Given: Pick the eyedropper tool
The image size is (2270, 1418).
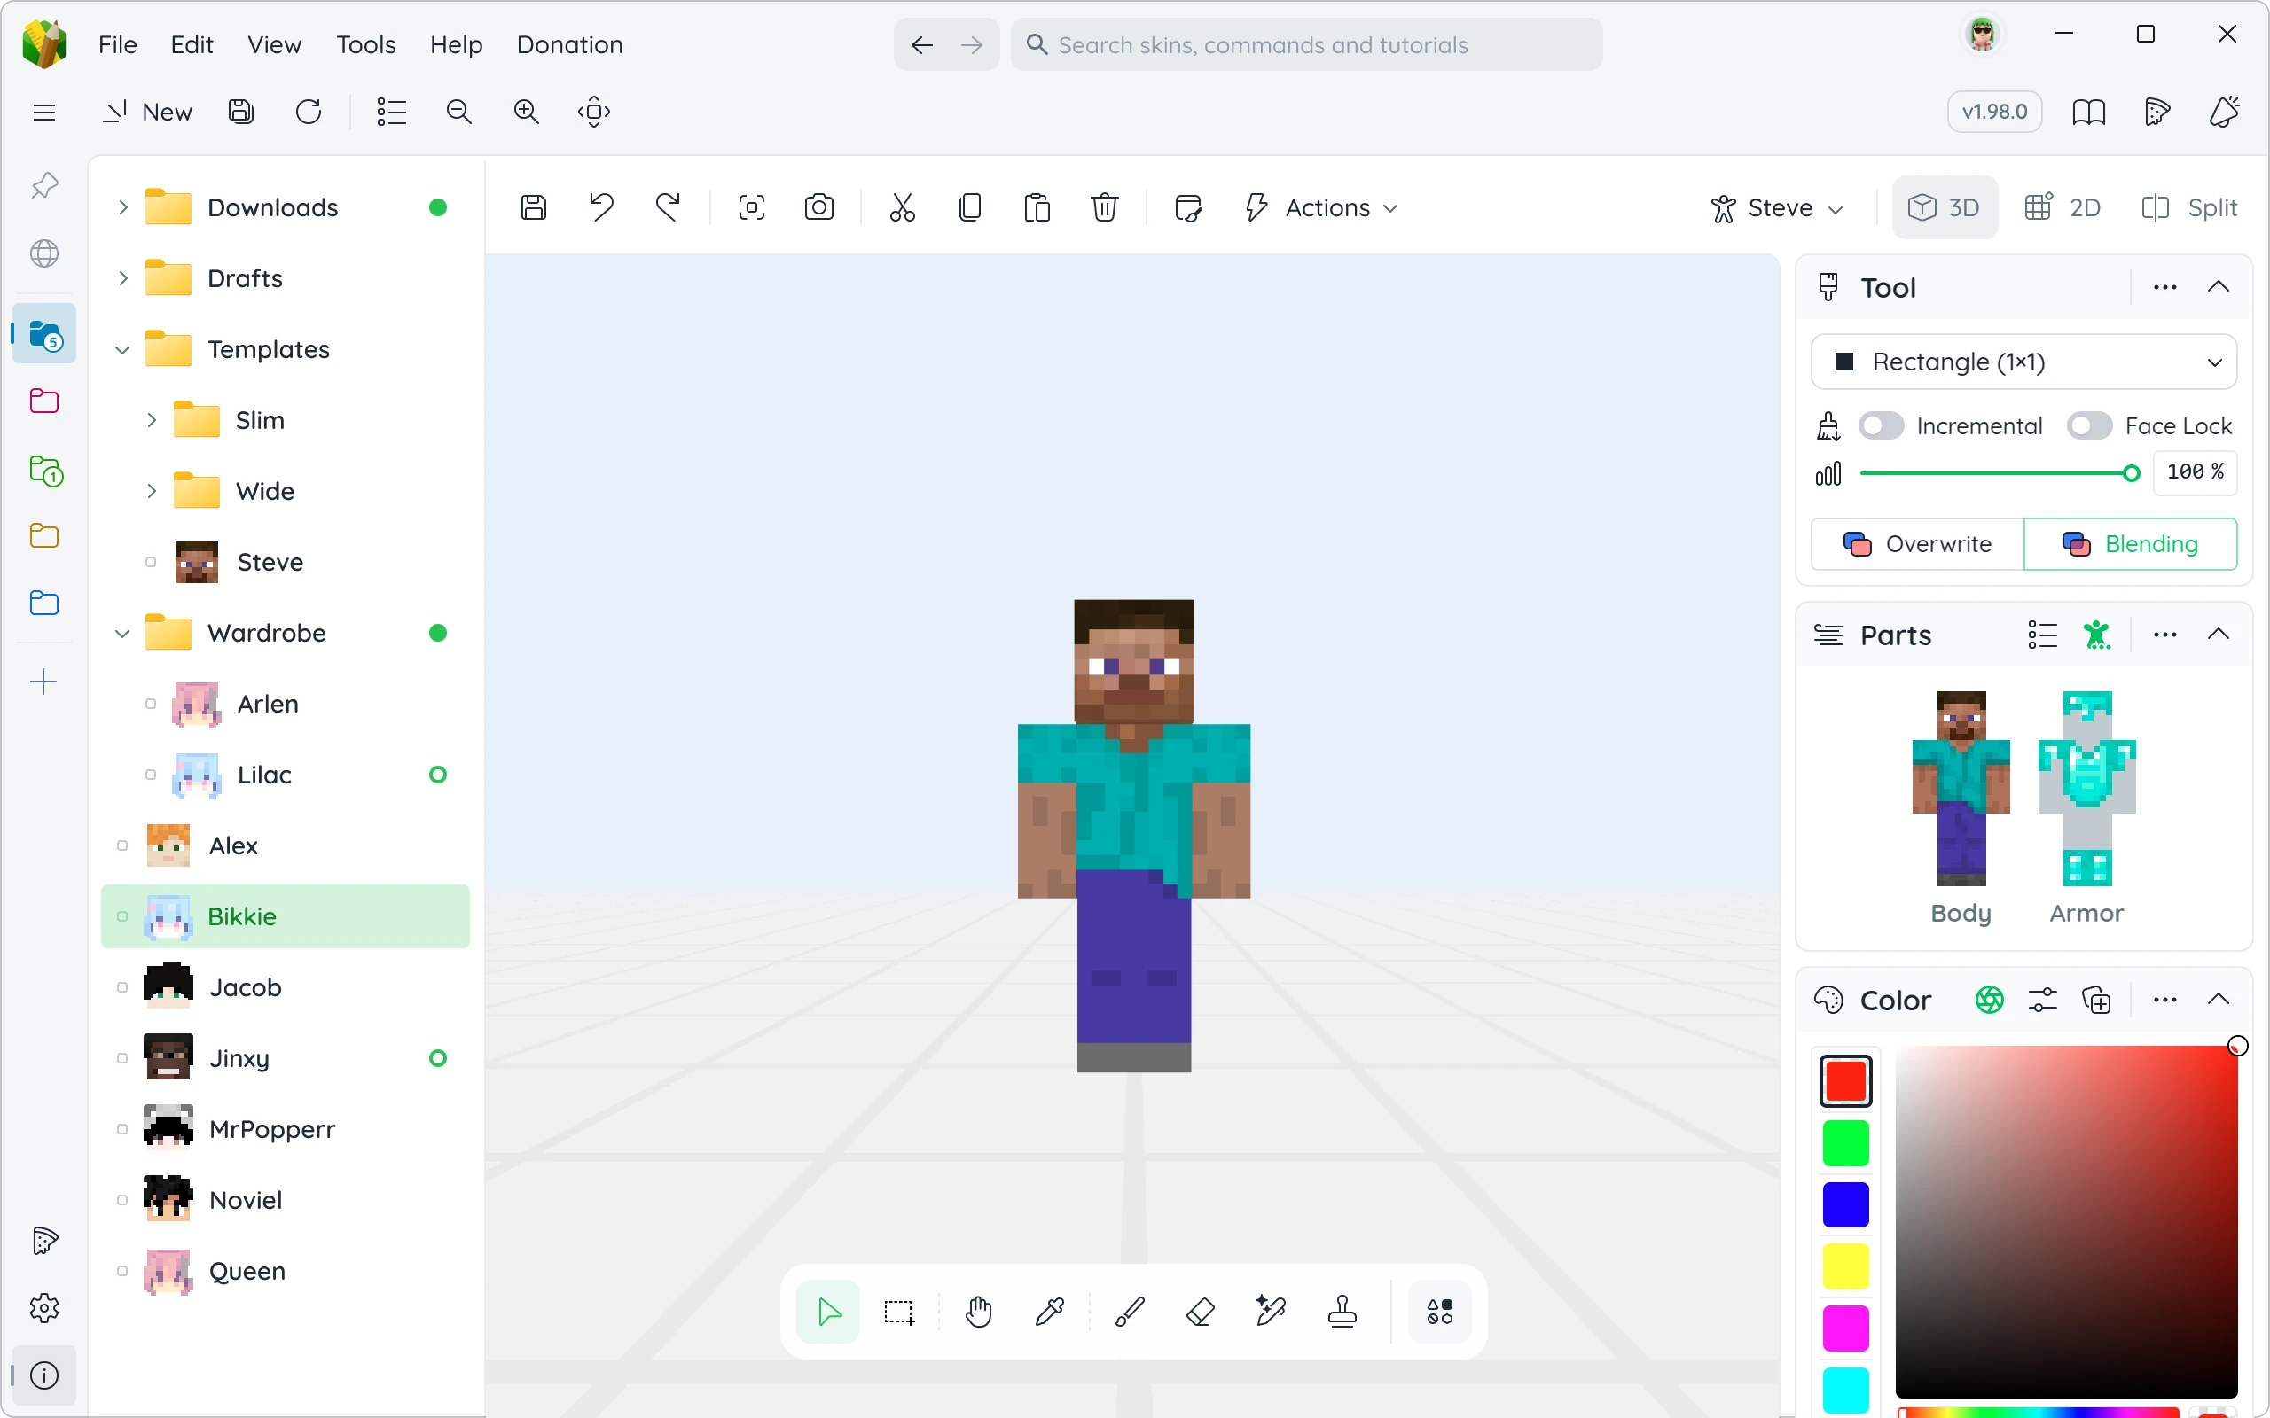Looking at the screenshot, I should (1050, 1311).
